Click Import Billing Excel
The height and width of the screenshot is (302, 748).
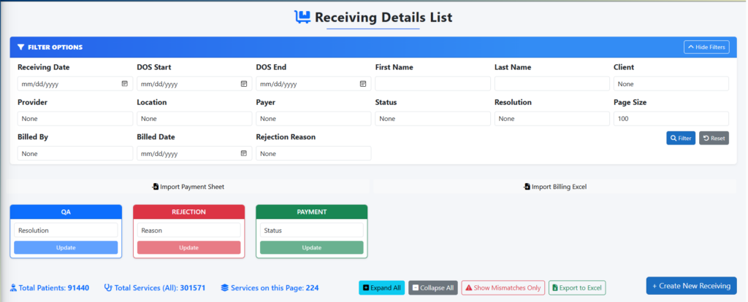pyautogui.click(x=555, y=187)
